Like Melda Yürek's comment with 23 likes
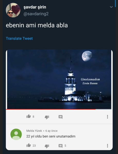This screenshot has width=118, height=154. (29, 145)
